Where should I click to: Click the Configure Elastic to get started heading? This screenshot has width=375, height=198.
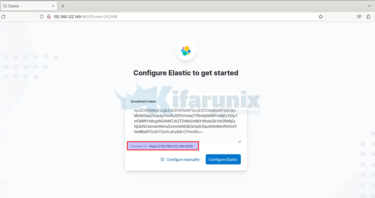point(186,73)
